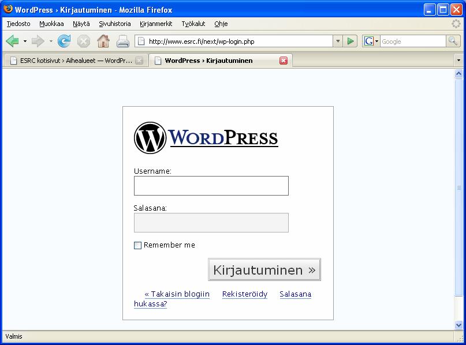Click the vertical scrollbar thumb

pos(458,187)
